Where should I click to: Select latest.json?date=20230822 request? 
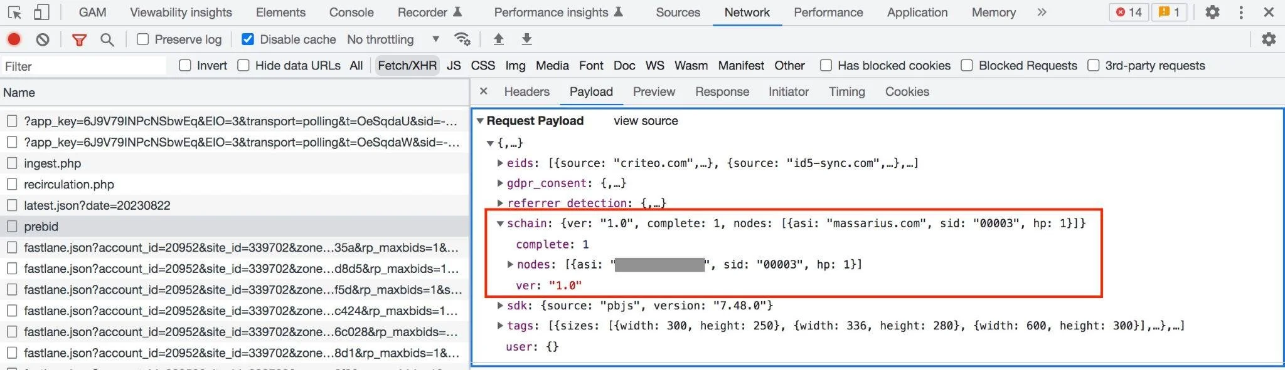pyautogui.click(x=97, y=205)
